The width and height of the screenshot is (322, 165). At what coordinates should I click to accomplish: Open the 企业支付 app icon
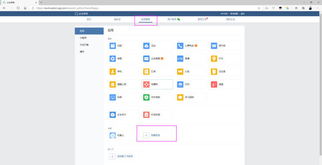112,115
